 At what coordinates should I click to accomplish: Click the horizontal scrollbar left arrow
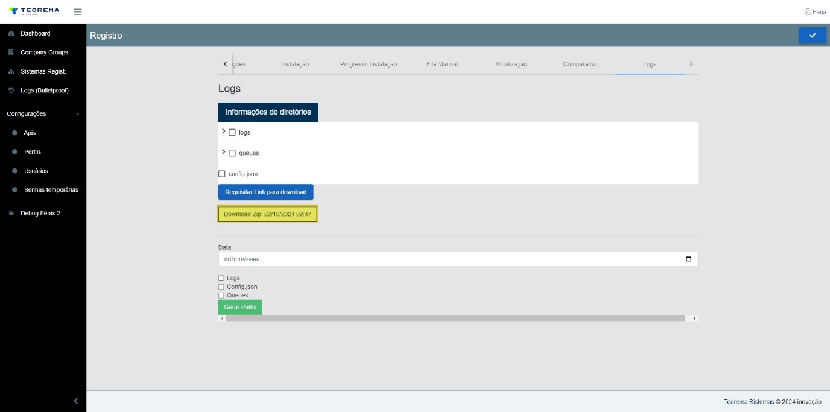222,318
